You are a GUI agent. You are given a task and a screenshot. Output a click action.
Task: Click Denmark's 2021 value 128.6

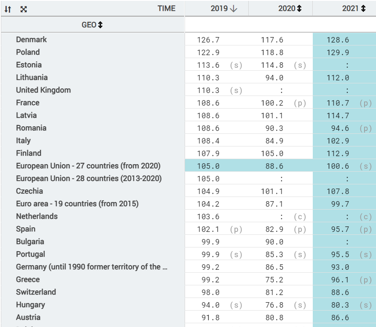pyautogui.click(x=338, y=40)
